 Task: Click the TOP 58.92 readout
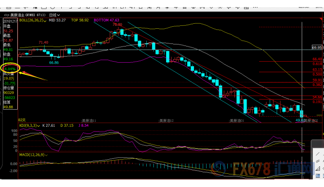[x=80, y=20]
